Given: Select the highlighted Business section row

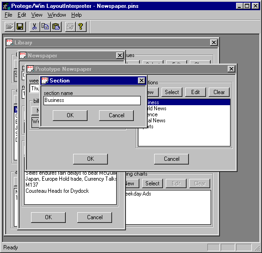Looking at the screenshot, I should [188, 102].
